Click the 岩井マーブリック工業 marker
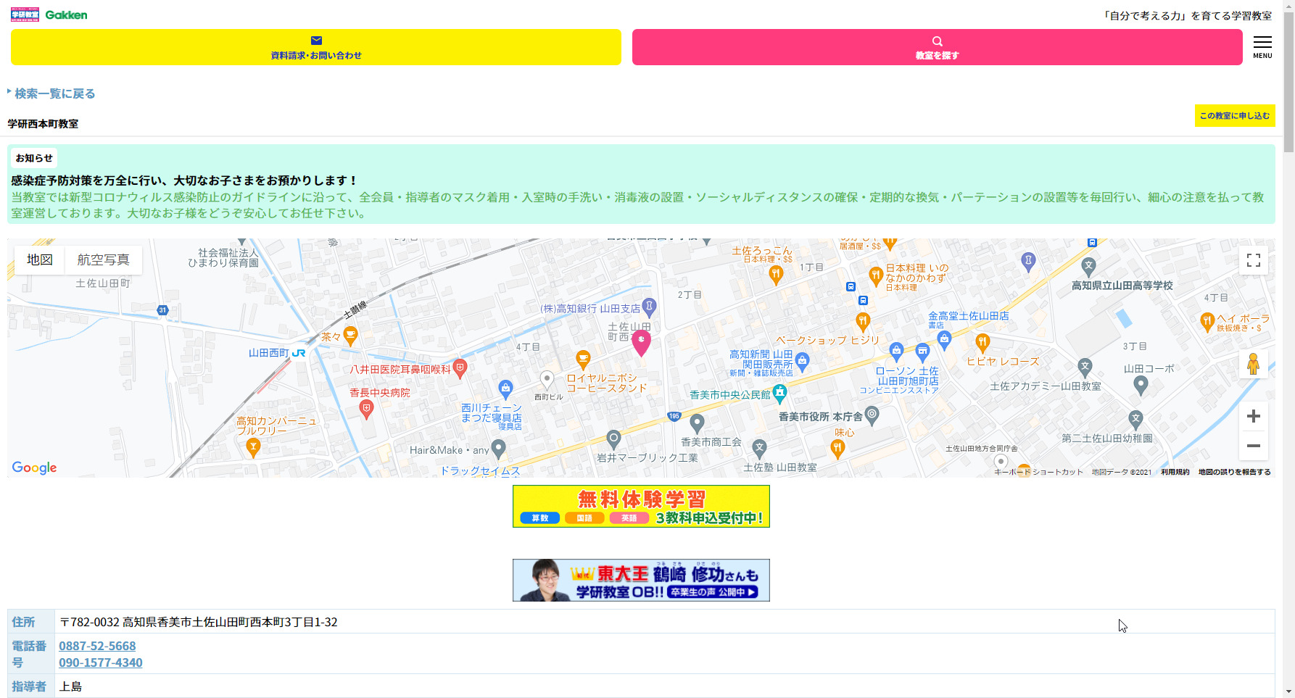The image size is (1295, 698). [x=613, y=439]
